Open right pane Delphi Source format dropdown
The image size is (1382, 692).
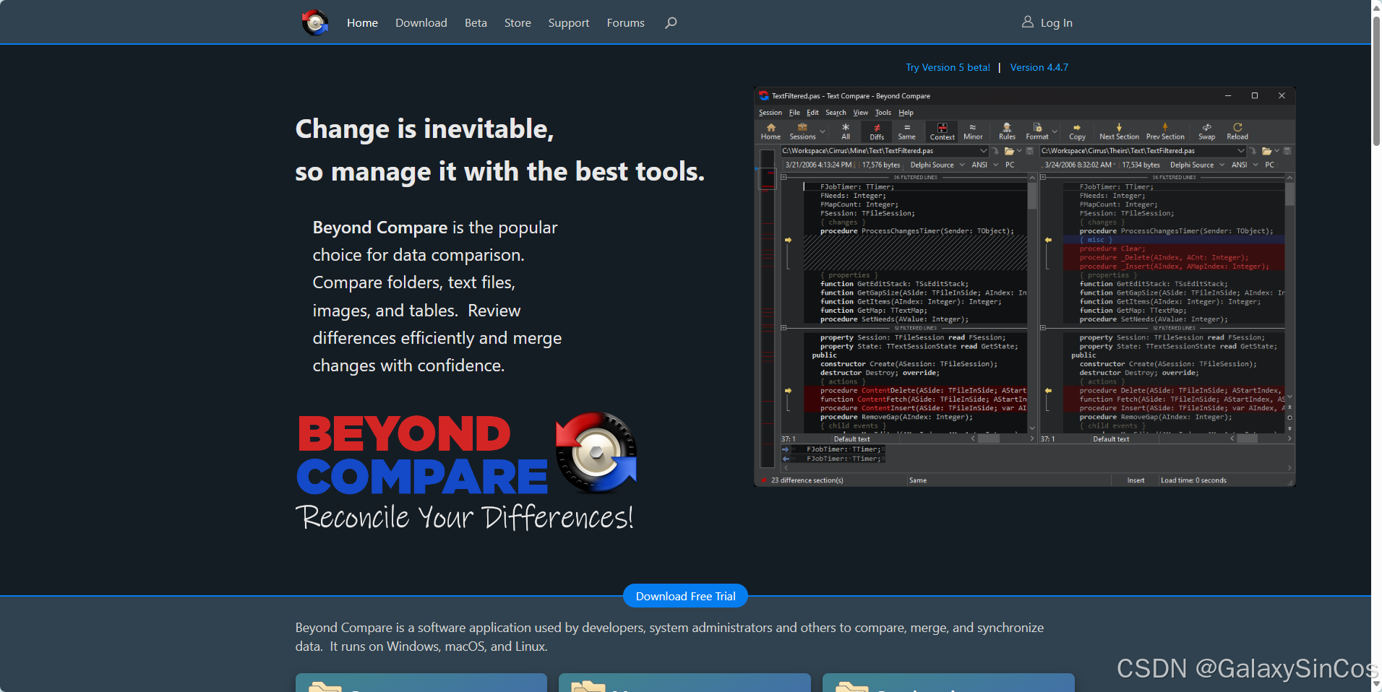pos(1222,165)
